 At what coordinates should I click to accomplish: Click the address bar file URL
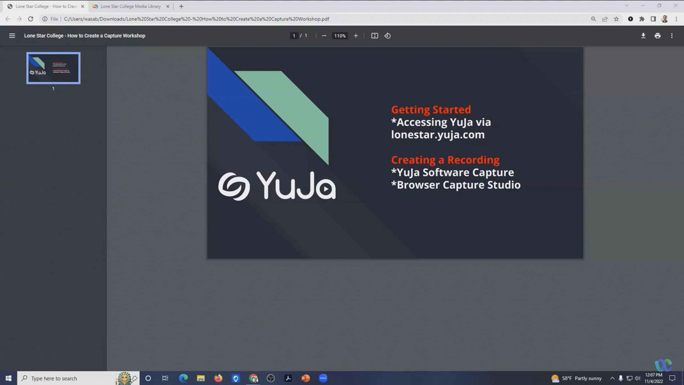[196, 19]
